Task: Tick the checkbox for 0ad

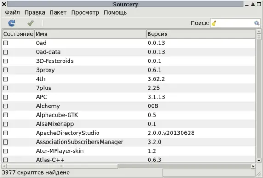Action: click(6, 43)
